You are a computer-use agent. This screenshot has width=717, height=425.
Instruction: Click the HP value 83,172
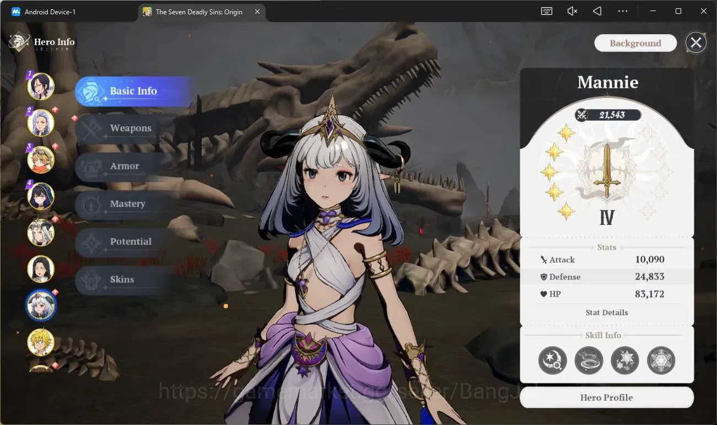tap(650, 294)
